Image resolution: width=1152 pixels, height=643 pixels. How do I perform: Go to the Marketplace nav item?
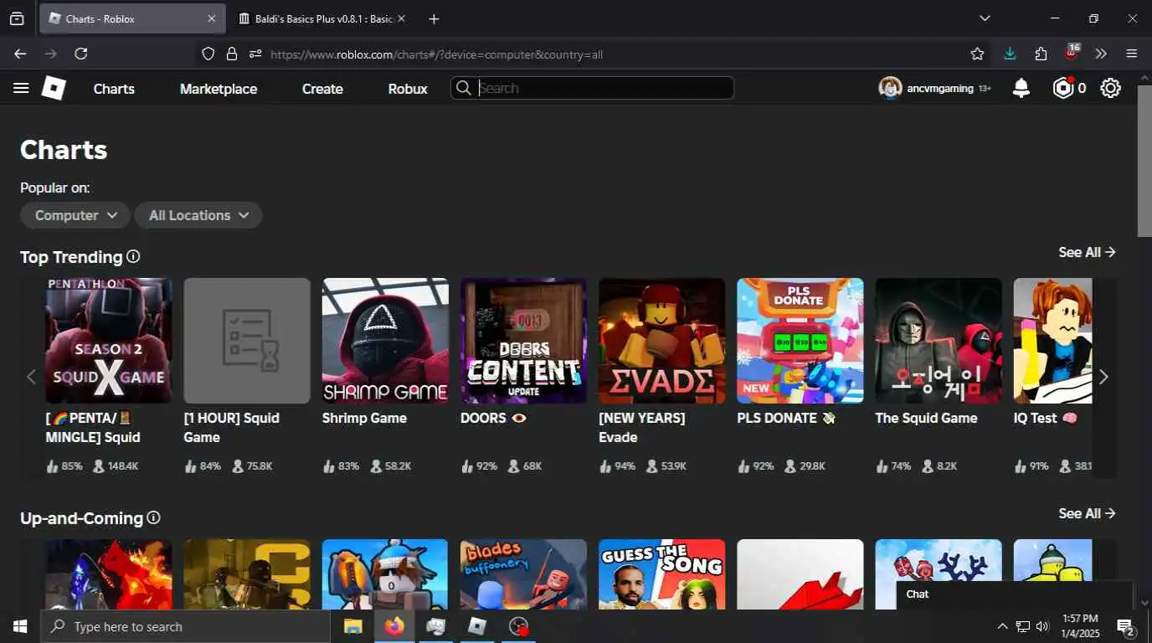click(219, 89)
